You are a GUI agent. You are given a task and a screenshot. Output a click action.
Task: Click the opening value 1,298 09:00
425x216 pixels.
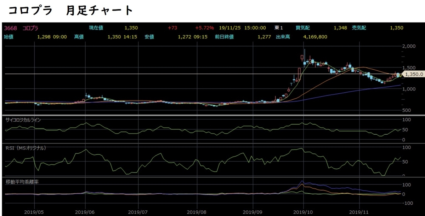(x=52, y=36)
